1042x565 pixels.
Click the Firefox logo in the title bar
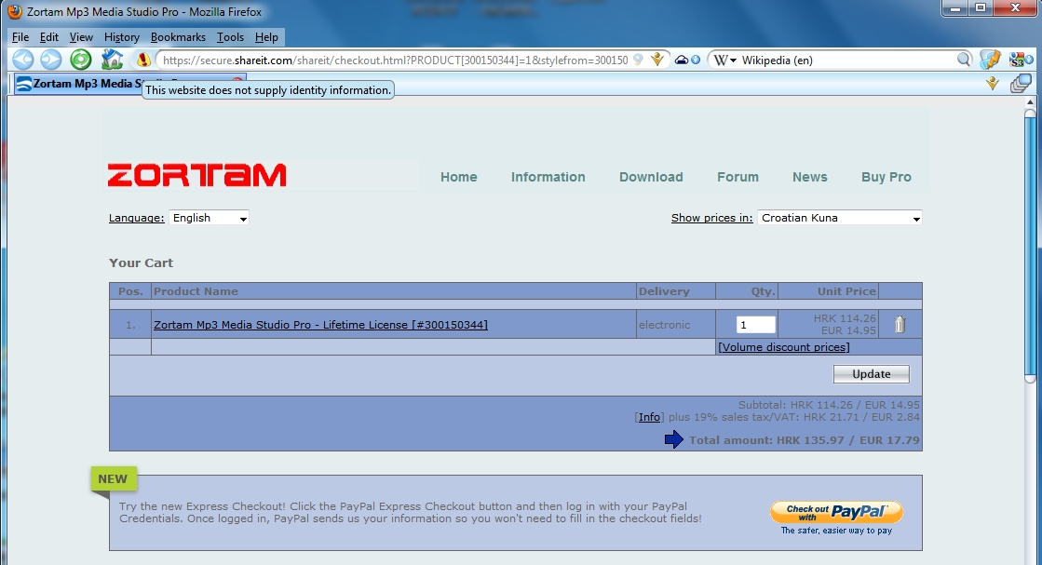[x=15, y=12]
